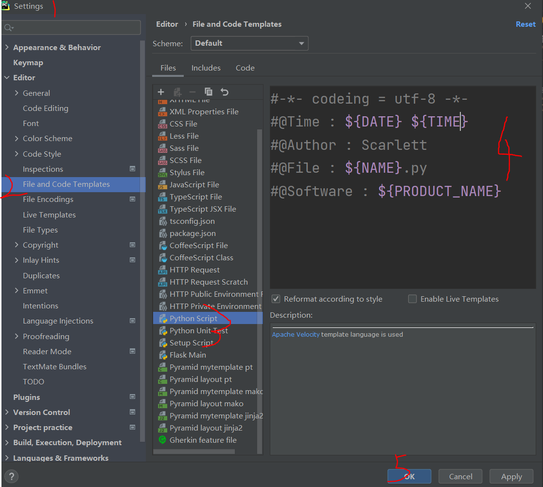Click the Remove Template minus icon
The width and height of the screenshot is (543, 487).
point(193,92)
